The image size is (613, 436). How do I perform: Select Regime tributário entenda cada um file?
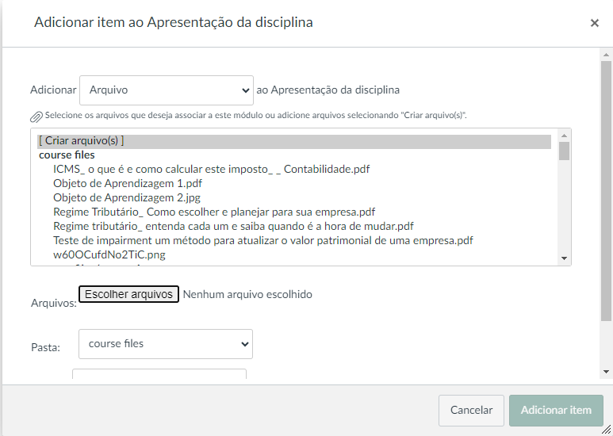point(233,226)
